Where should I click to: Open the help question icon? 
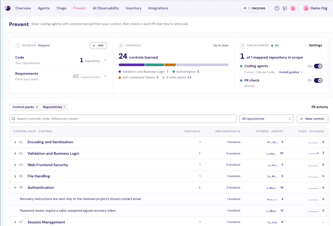click(277, 8)
